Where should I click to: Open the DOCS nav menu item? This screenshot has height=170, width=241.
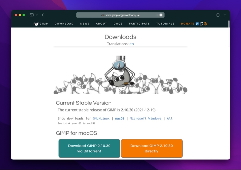tap(118, 24)
